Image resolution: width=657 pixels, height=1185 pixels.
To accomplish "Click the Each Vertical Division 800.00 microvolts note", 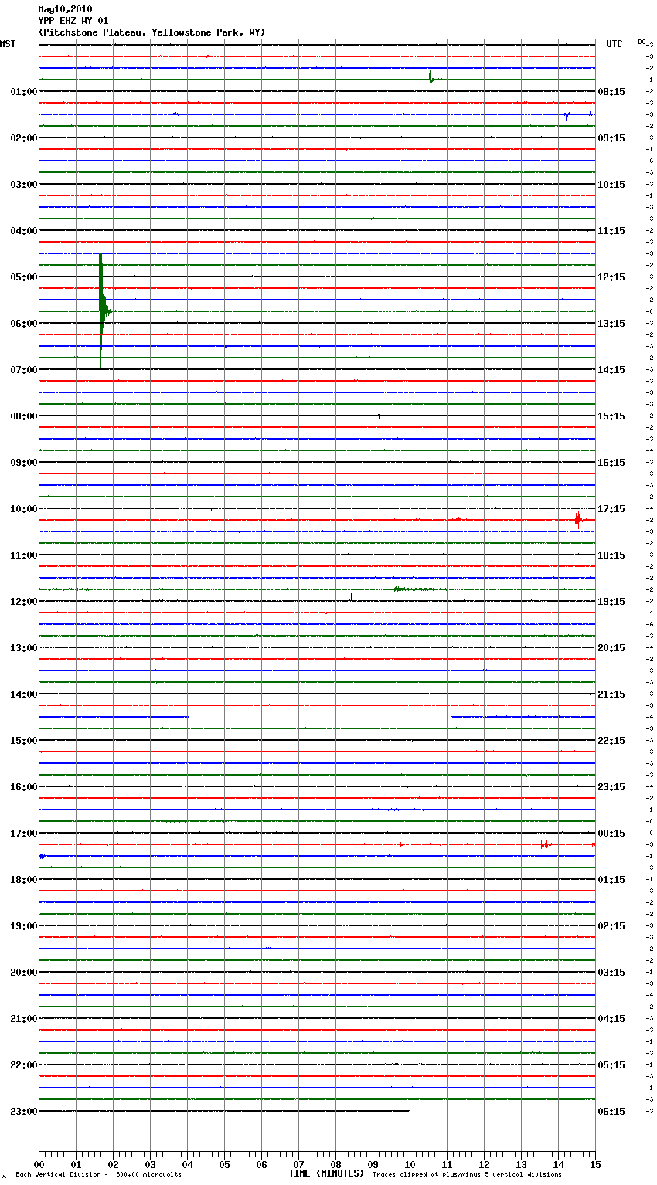I will (98, 1174).
